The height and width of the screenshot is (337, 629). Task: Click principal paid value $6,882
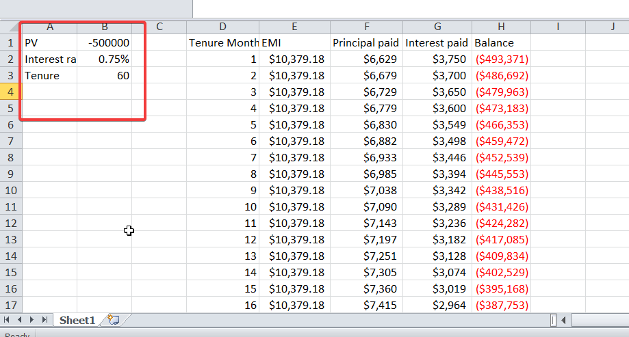tap(367, 141)
